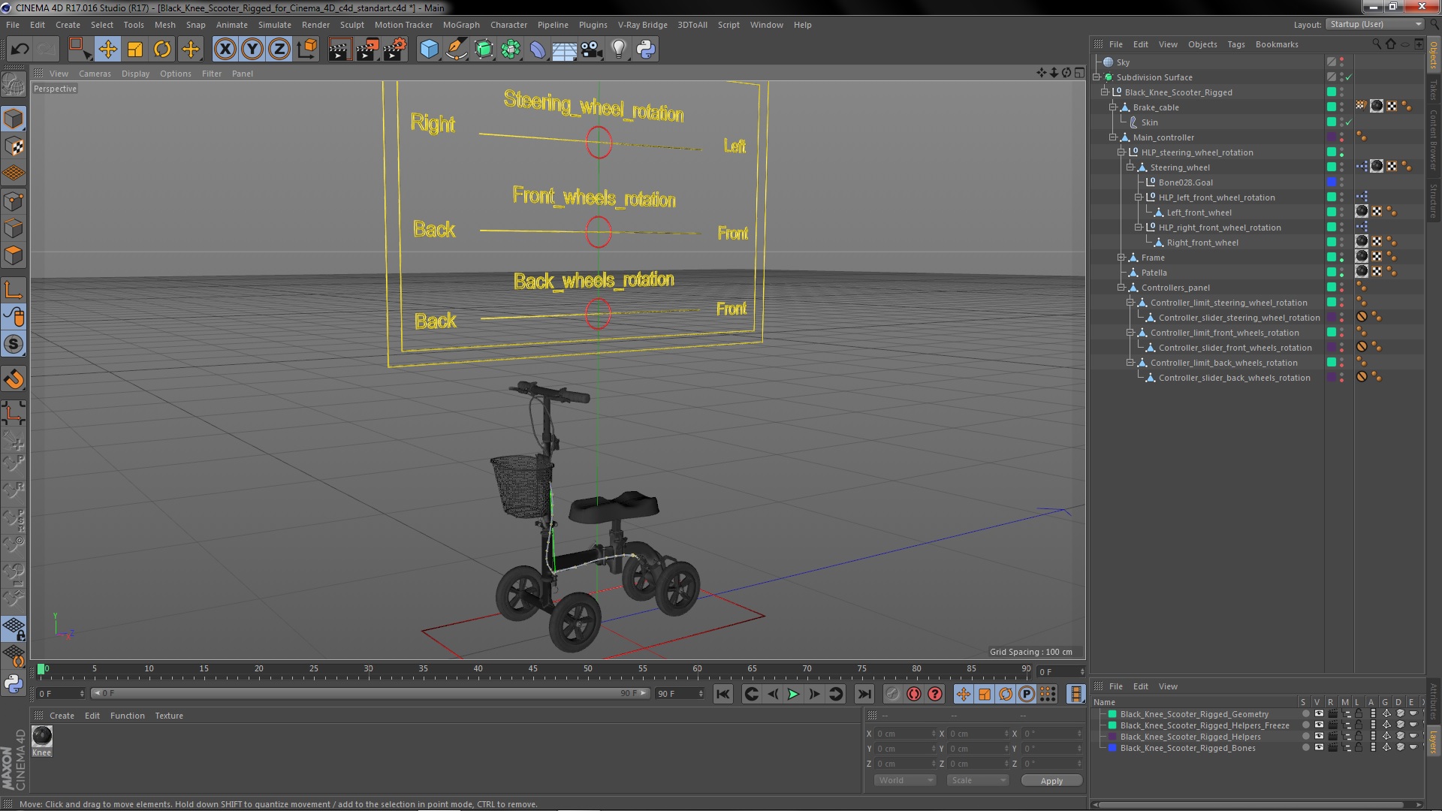Activate the Scale tool

[x=135, y=50]
